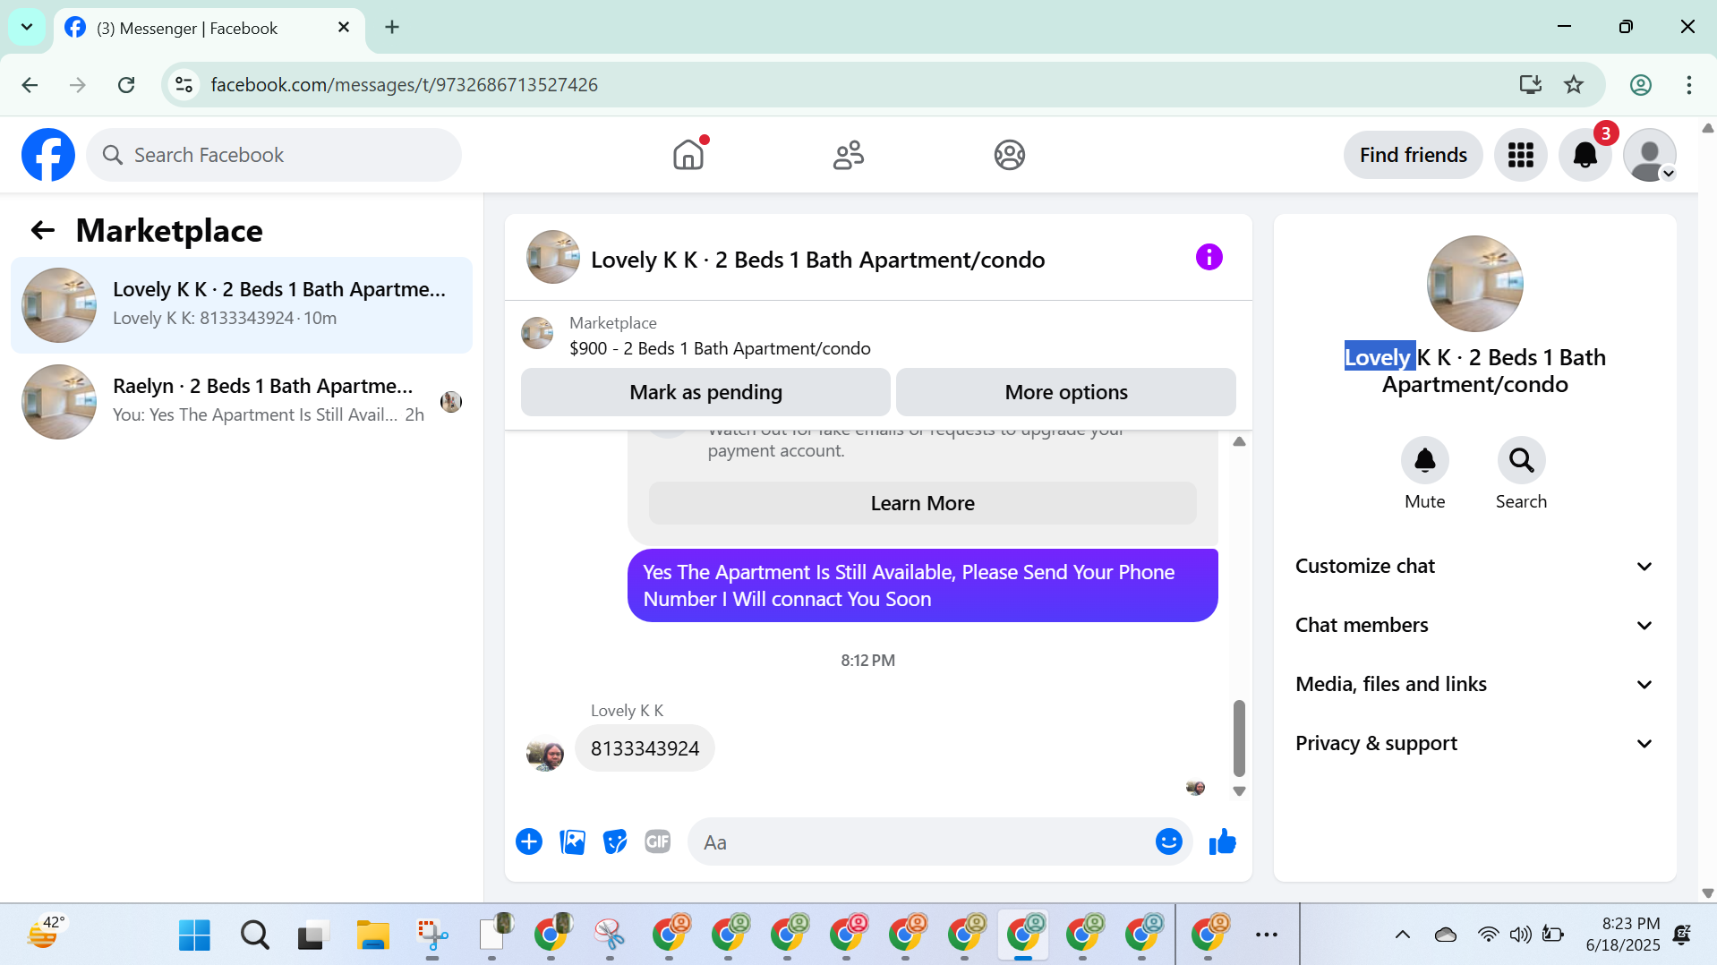1717x965 pixels.
Task: Click the chat scroll up arrow
Action: pyautogui.click(x=1239, y=441)
